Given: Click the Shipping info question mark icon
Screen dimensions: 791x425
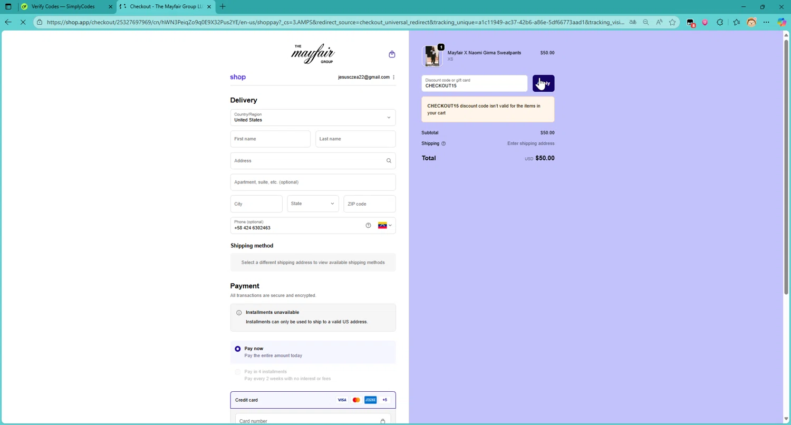Looking at the screenshot, I should coord(443,143).
